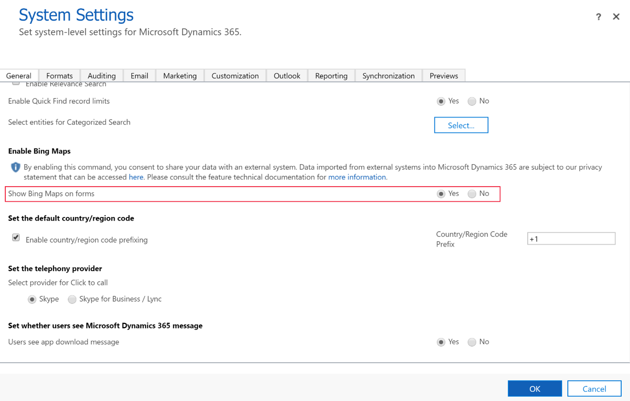Focus the Country/Region Code Prefix field
The height and width of the screenshot is (401, 630).
(x=571, y=239)
